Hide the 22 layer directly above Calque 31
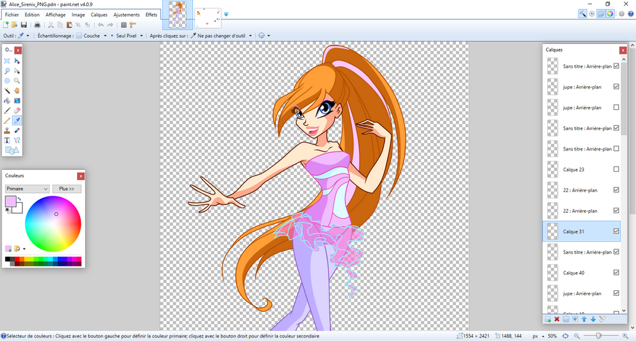Screen dimensions: 636x341 coord(616,211)
